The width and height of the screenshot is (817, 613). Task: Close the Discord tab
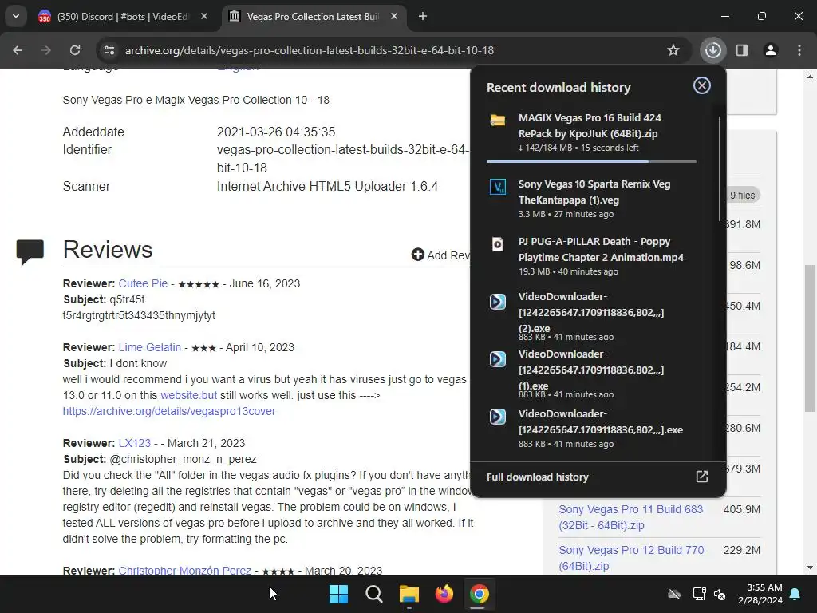click(204, 16)
